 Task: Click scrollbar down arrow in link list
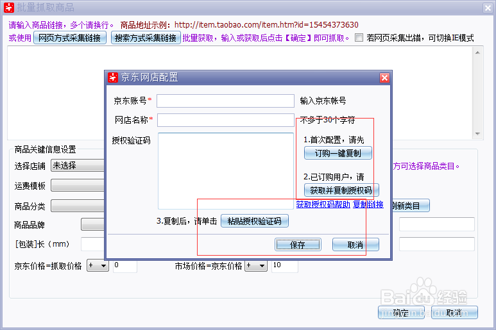(x=477, y=134)
